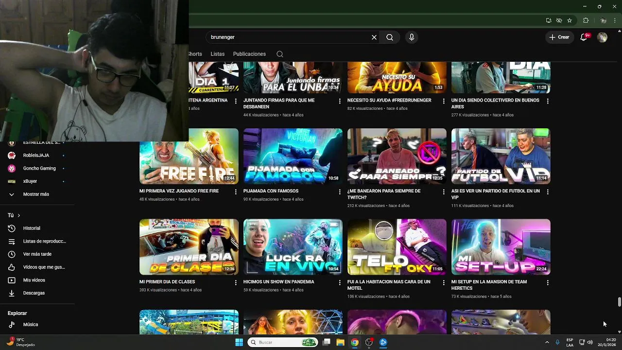Open options for FUI A LA HABITACION MAS CARA

pos(443,282)
